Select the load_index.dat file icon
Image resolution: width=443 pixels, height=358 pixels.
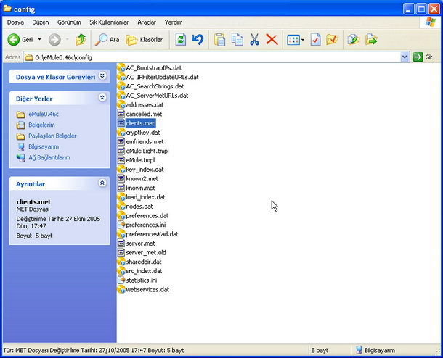121,197
